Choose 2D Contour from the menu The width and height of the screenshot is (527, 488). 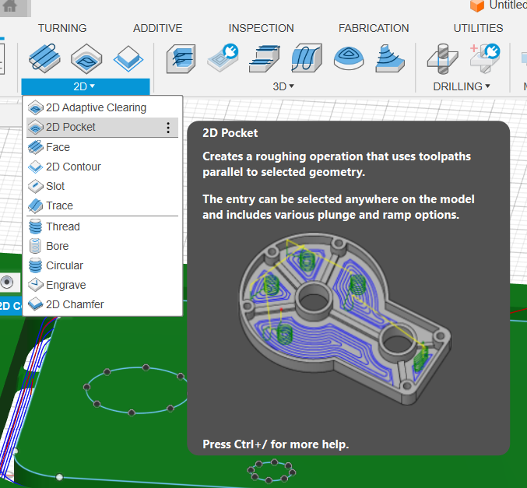click(102, 167)
